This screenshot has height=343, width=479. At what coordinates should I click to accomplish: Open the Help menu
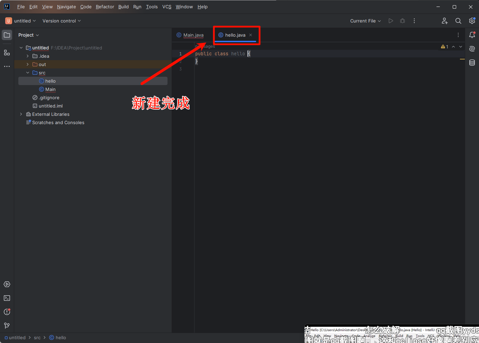click(202, 7)
